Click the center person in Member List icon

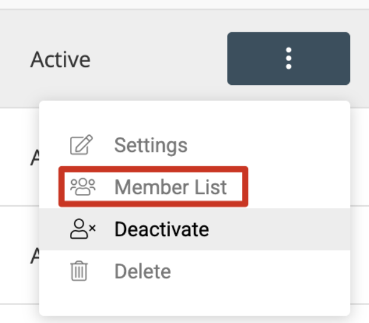(x=83, y=187)
